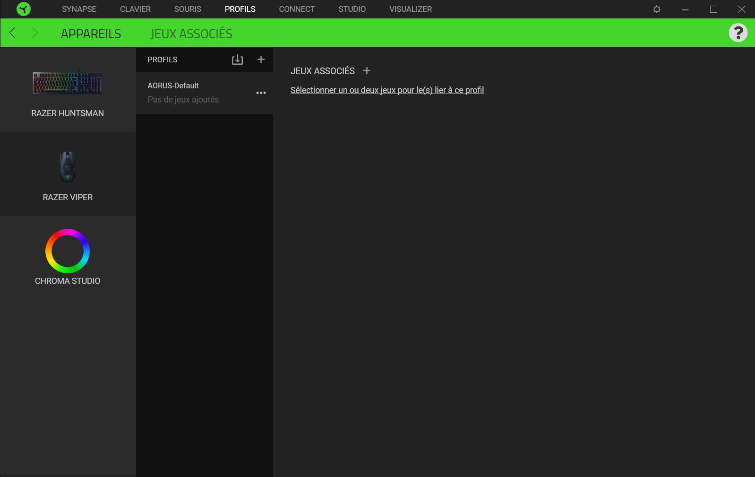This screenshot has width=755, height=477.
Task: Add an associated game via plus icon
Action: (367, 71)
